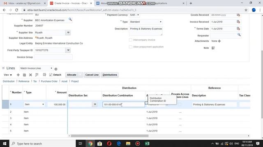Viewport: 263px width, 147px height.
Task: Collapse the Lines section
Action: point(3,68)
